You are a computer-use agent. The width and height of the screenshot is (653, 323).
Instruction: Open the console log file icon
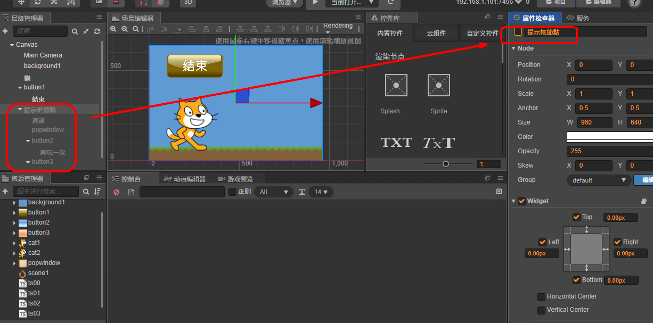point(131,192)
